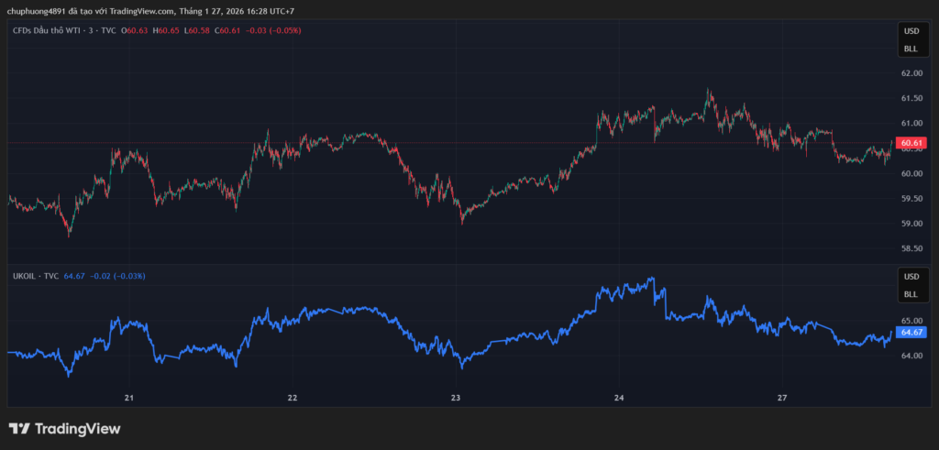Click the 58.50 price scale label
The image size is (939, 450).
pos(911,248)
